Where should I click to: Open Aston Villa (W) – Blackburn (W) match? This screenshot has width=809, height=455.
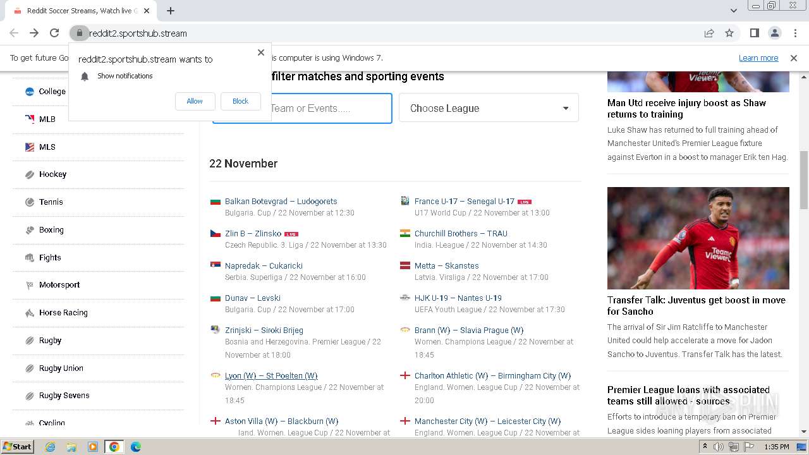coord(282,421)
